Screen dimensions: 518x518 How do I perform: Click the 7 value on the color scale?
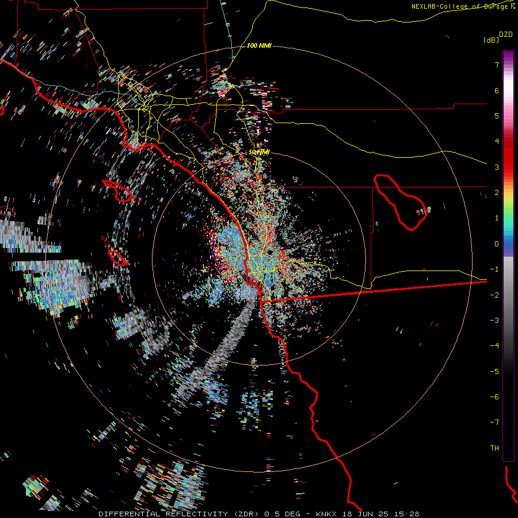pyautogui.click(x=497, y=64)
